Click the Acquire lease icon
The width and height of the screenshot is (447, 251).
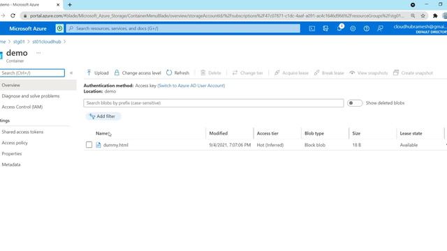(x=277, y=73)
